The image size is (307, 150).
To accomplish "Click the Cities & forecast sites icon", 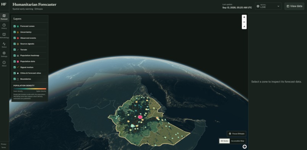I will click(18, 73).
